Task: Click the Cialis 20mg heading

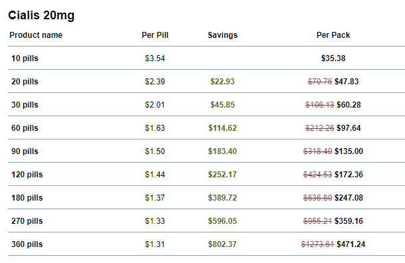Action: click(41, 15)
